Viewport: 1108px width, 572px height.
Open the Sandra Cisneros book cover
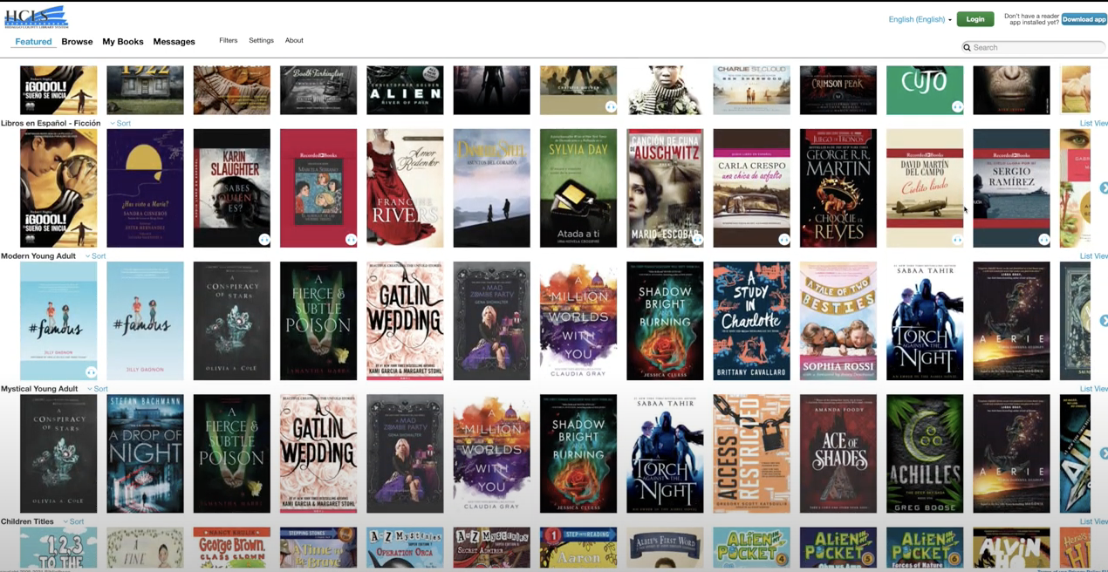tap(145, 188)
